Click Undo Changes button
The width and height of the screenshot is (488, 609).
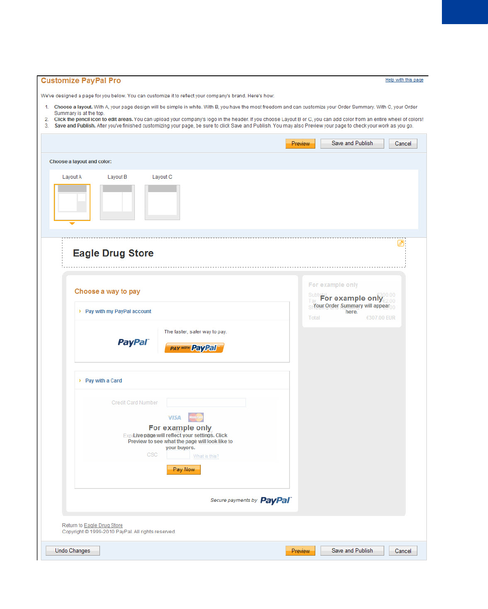pos(73,551)
